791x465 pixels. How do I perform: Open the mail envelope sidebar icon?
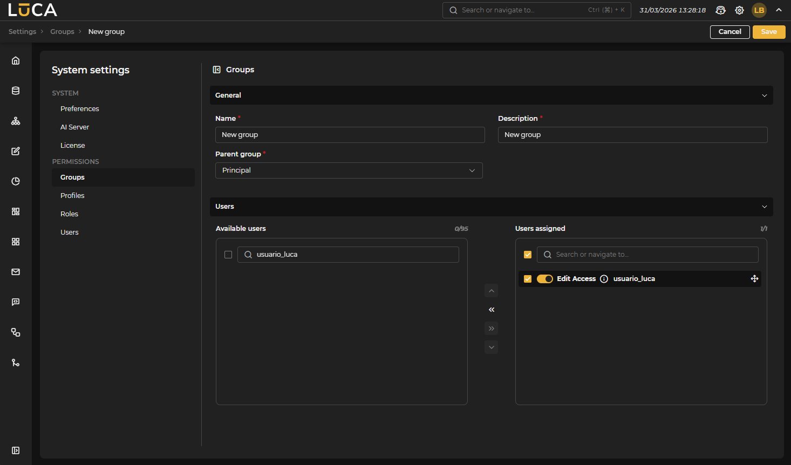pos(16,272)
